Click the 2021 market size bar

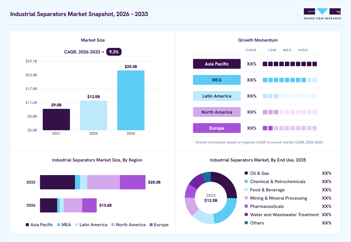coord(56,120)
